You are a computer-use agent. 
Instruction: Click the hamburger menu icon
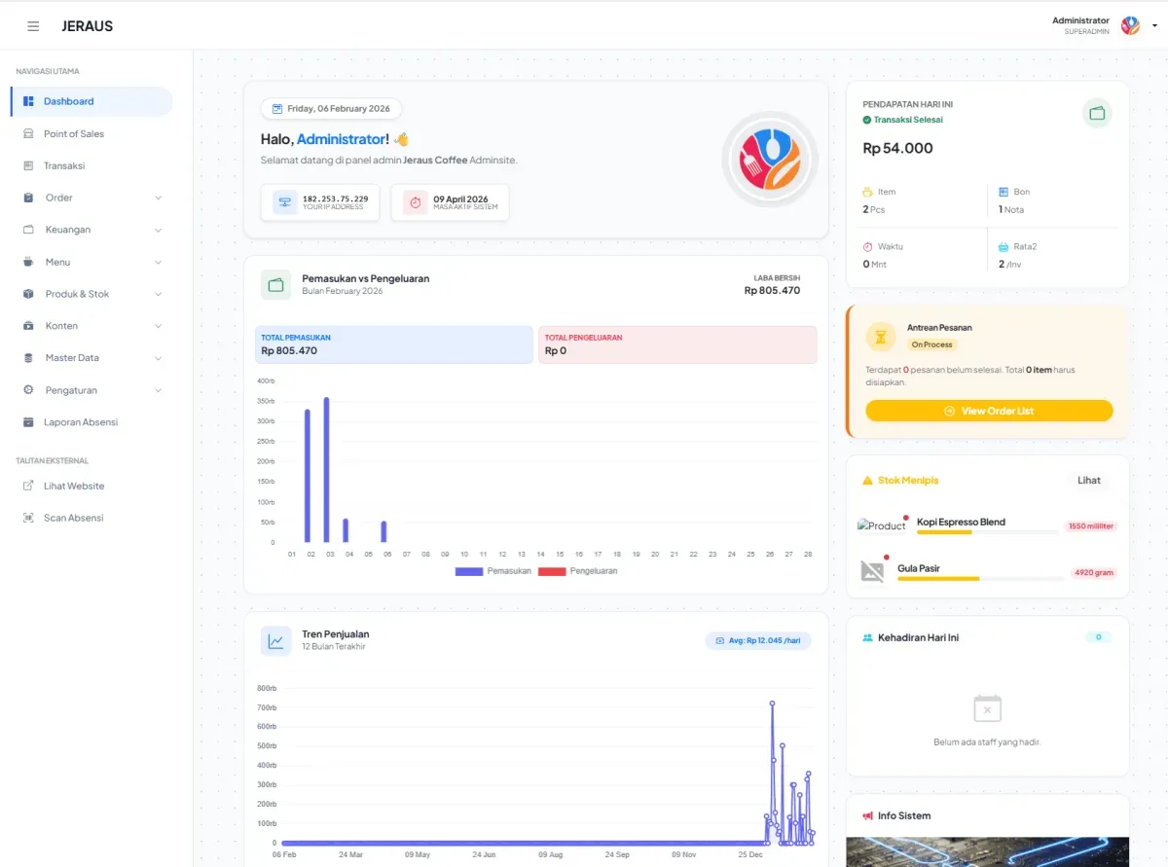coord(33,26)
